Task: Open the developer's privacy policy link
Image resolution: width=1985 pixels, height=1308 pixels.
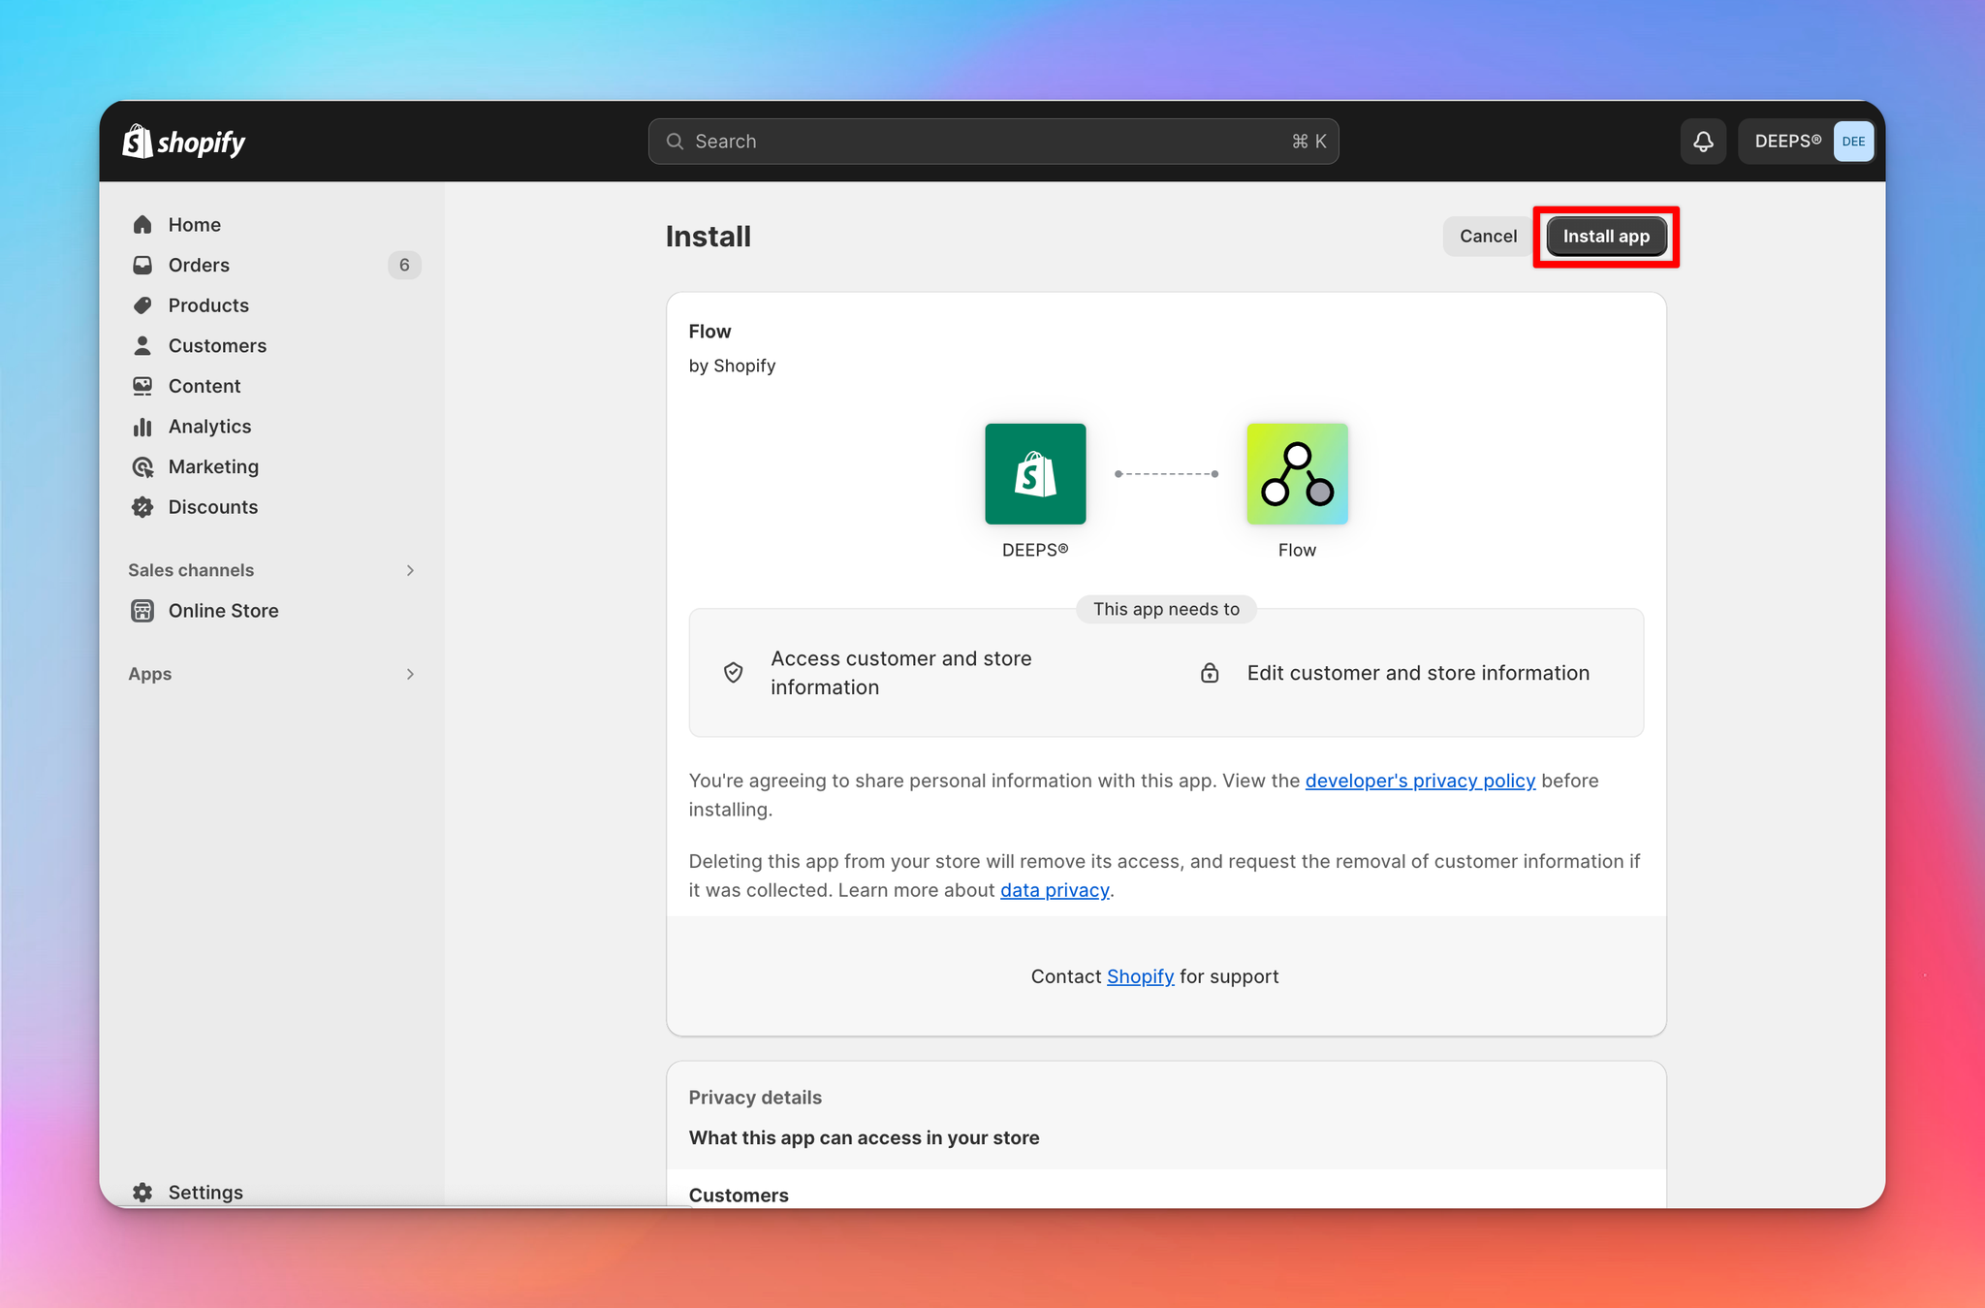Action: 1420,781
